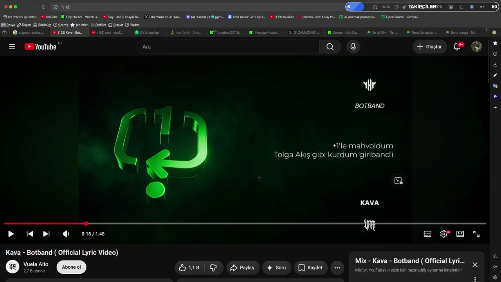Open player settings gear
501x282 pixels.
444,234
